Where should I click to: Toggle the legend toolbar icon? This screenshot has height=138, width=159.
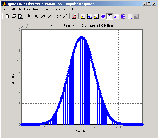[74, 16]
